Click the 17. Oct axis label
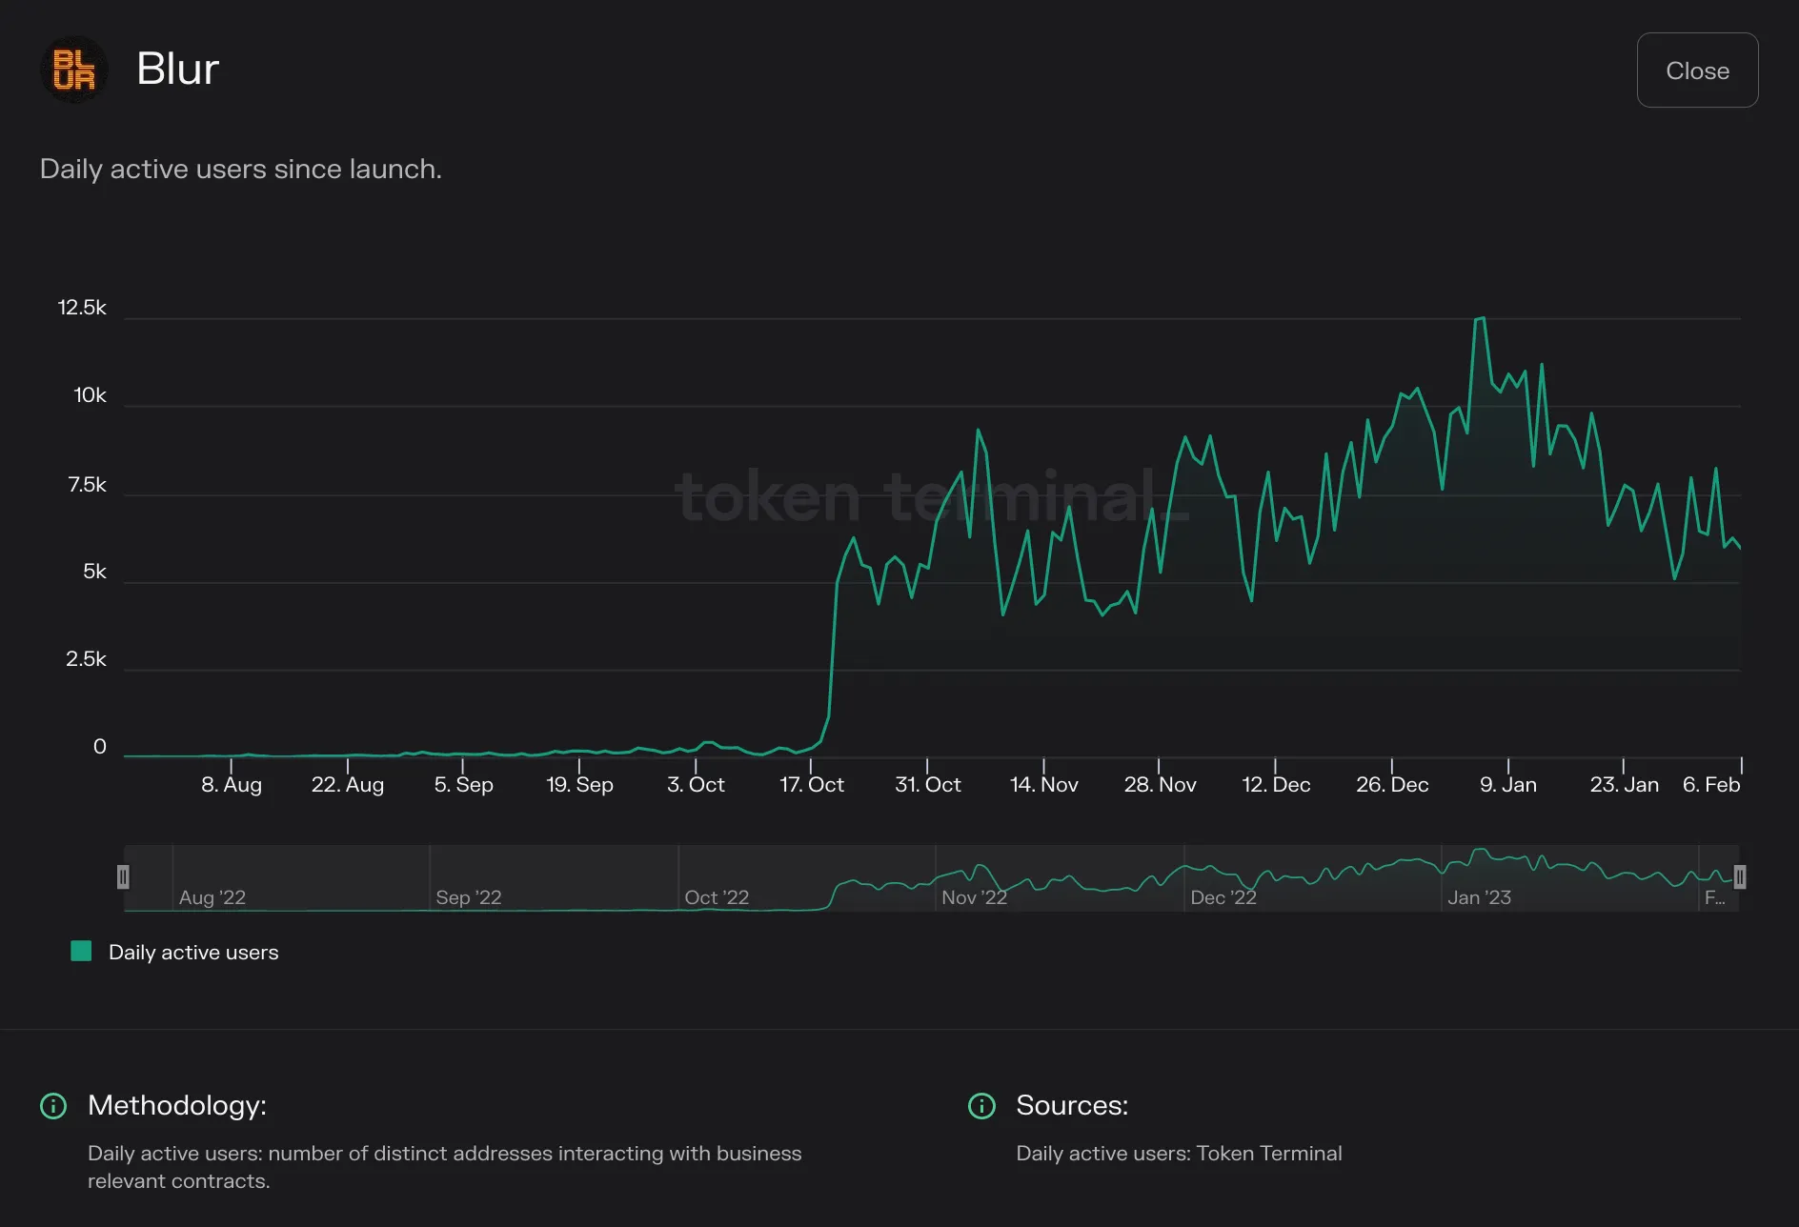 [x=812, y=785]
